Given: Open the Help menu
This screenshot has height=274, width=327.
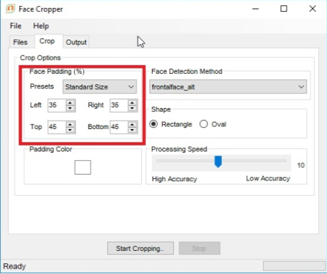Looking at the screenshot, I should (41, 26).
